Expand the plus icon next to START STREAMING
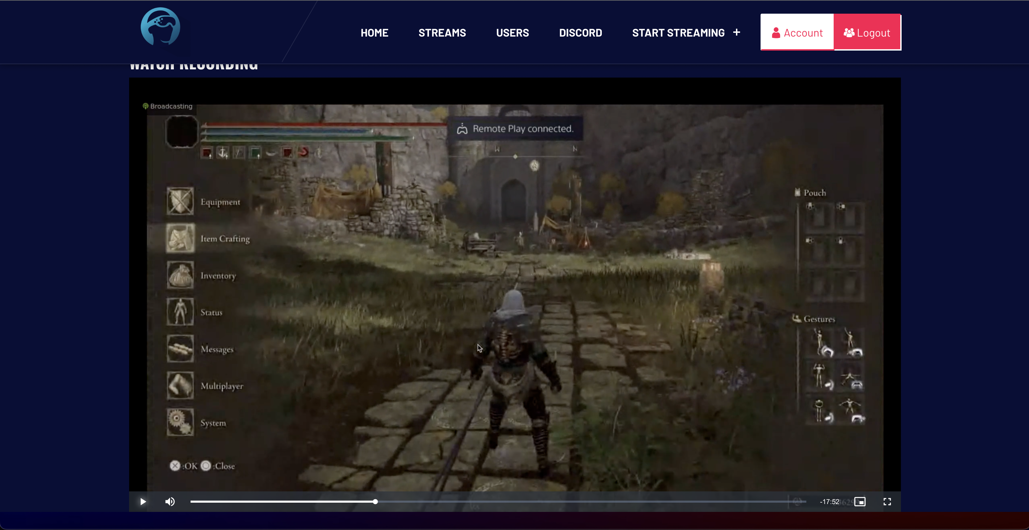Image resolution: width=1029 pixels, height=530 pixels. pyautogui.click(x=736, y=32)
